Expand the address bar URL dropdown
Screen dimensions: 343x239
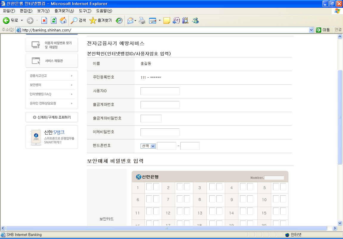[311, 30]
